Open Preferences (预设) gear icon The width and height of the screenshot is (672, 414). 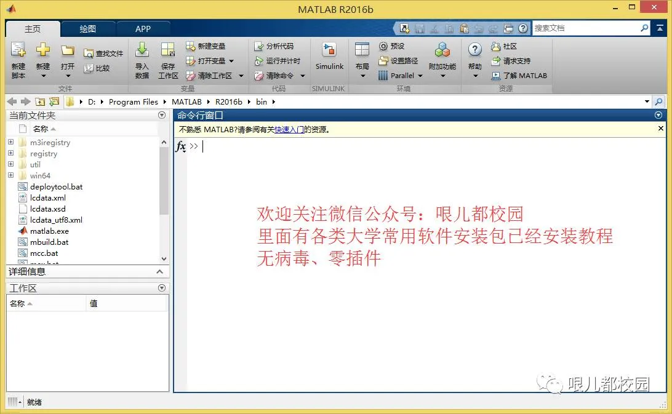pos(383,46)
